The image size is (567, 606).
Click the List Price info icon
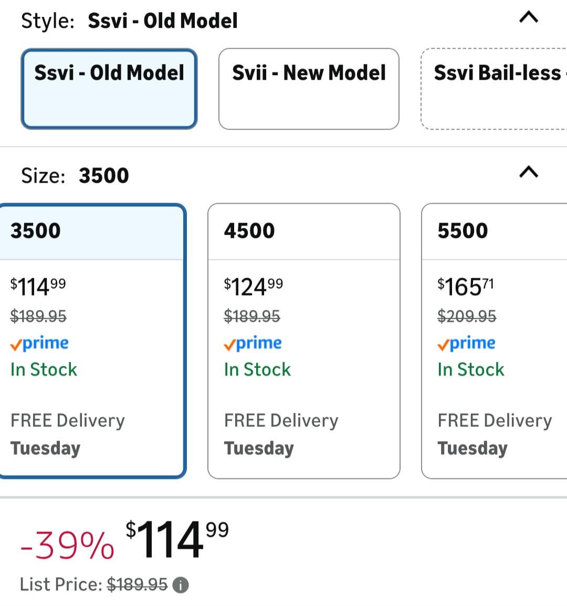[x=180, y=584]
